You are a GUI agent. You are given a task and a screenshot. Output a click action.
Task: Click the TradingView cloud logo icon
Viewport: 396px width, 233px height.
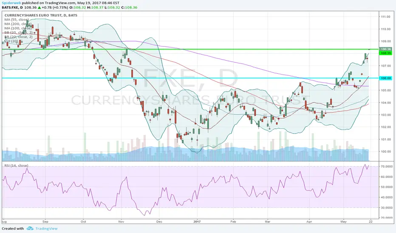(30, 228)
